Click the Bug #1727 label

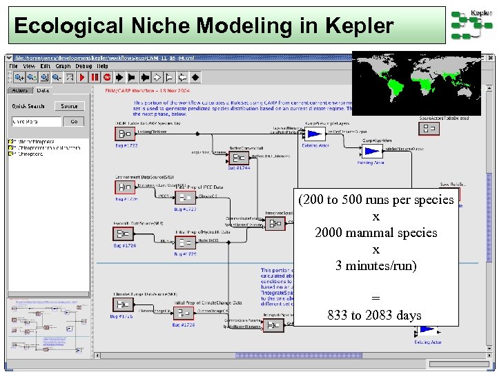tap(185, 209)
